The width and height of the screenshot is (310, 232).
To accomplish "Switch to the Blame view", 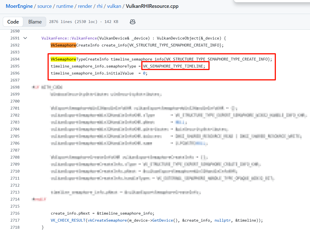I will [x=35, y=22].
